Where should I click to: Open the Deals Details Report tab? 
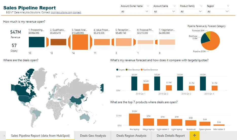pyautogui.click(x=171, y=135)
